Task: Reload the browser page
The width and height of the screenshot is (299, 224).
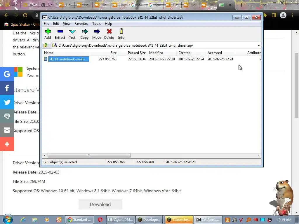Action: [25, 15]
